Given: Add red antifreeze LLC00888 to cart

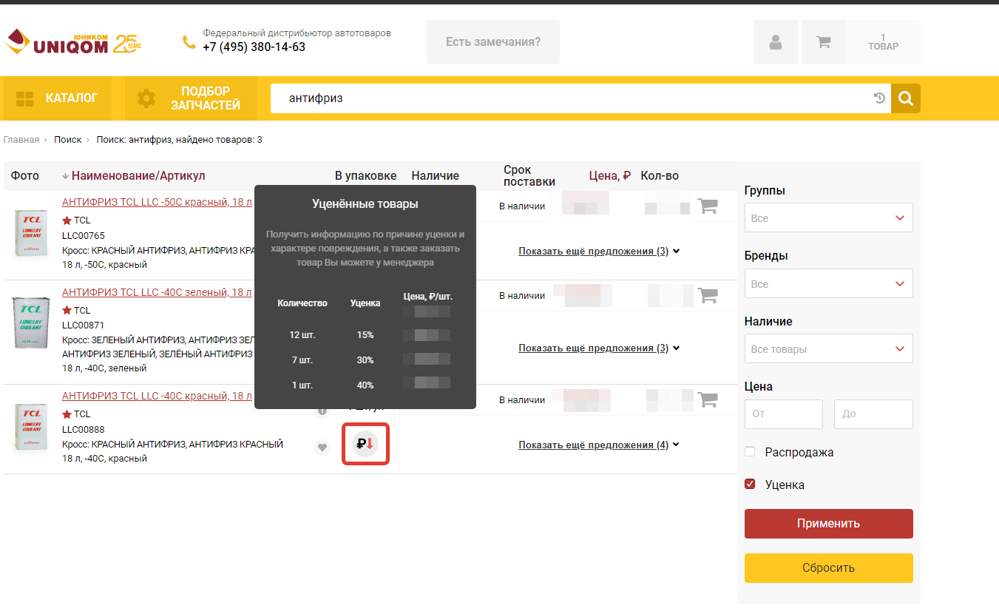Looking at the screenshot, I should pos(708,399).
